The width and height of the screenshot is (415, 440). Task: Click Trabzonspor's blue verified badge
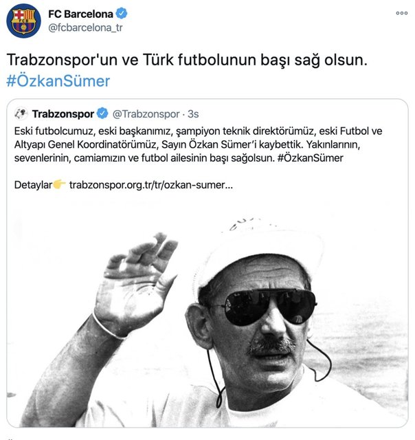102,113
